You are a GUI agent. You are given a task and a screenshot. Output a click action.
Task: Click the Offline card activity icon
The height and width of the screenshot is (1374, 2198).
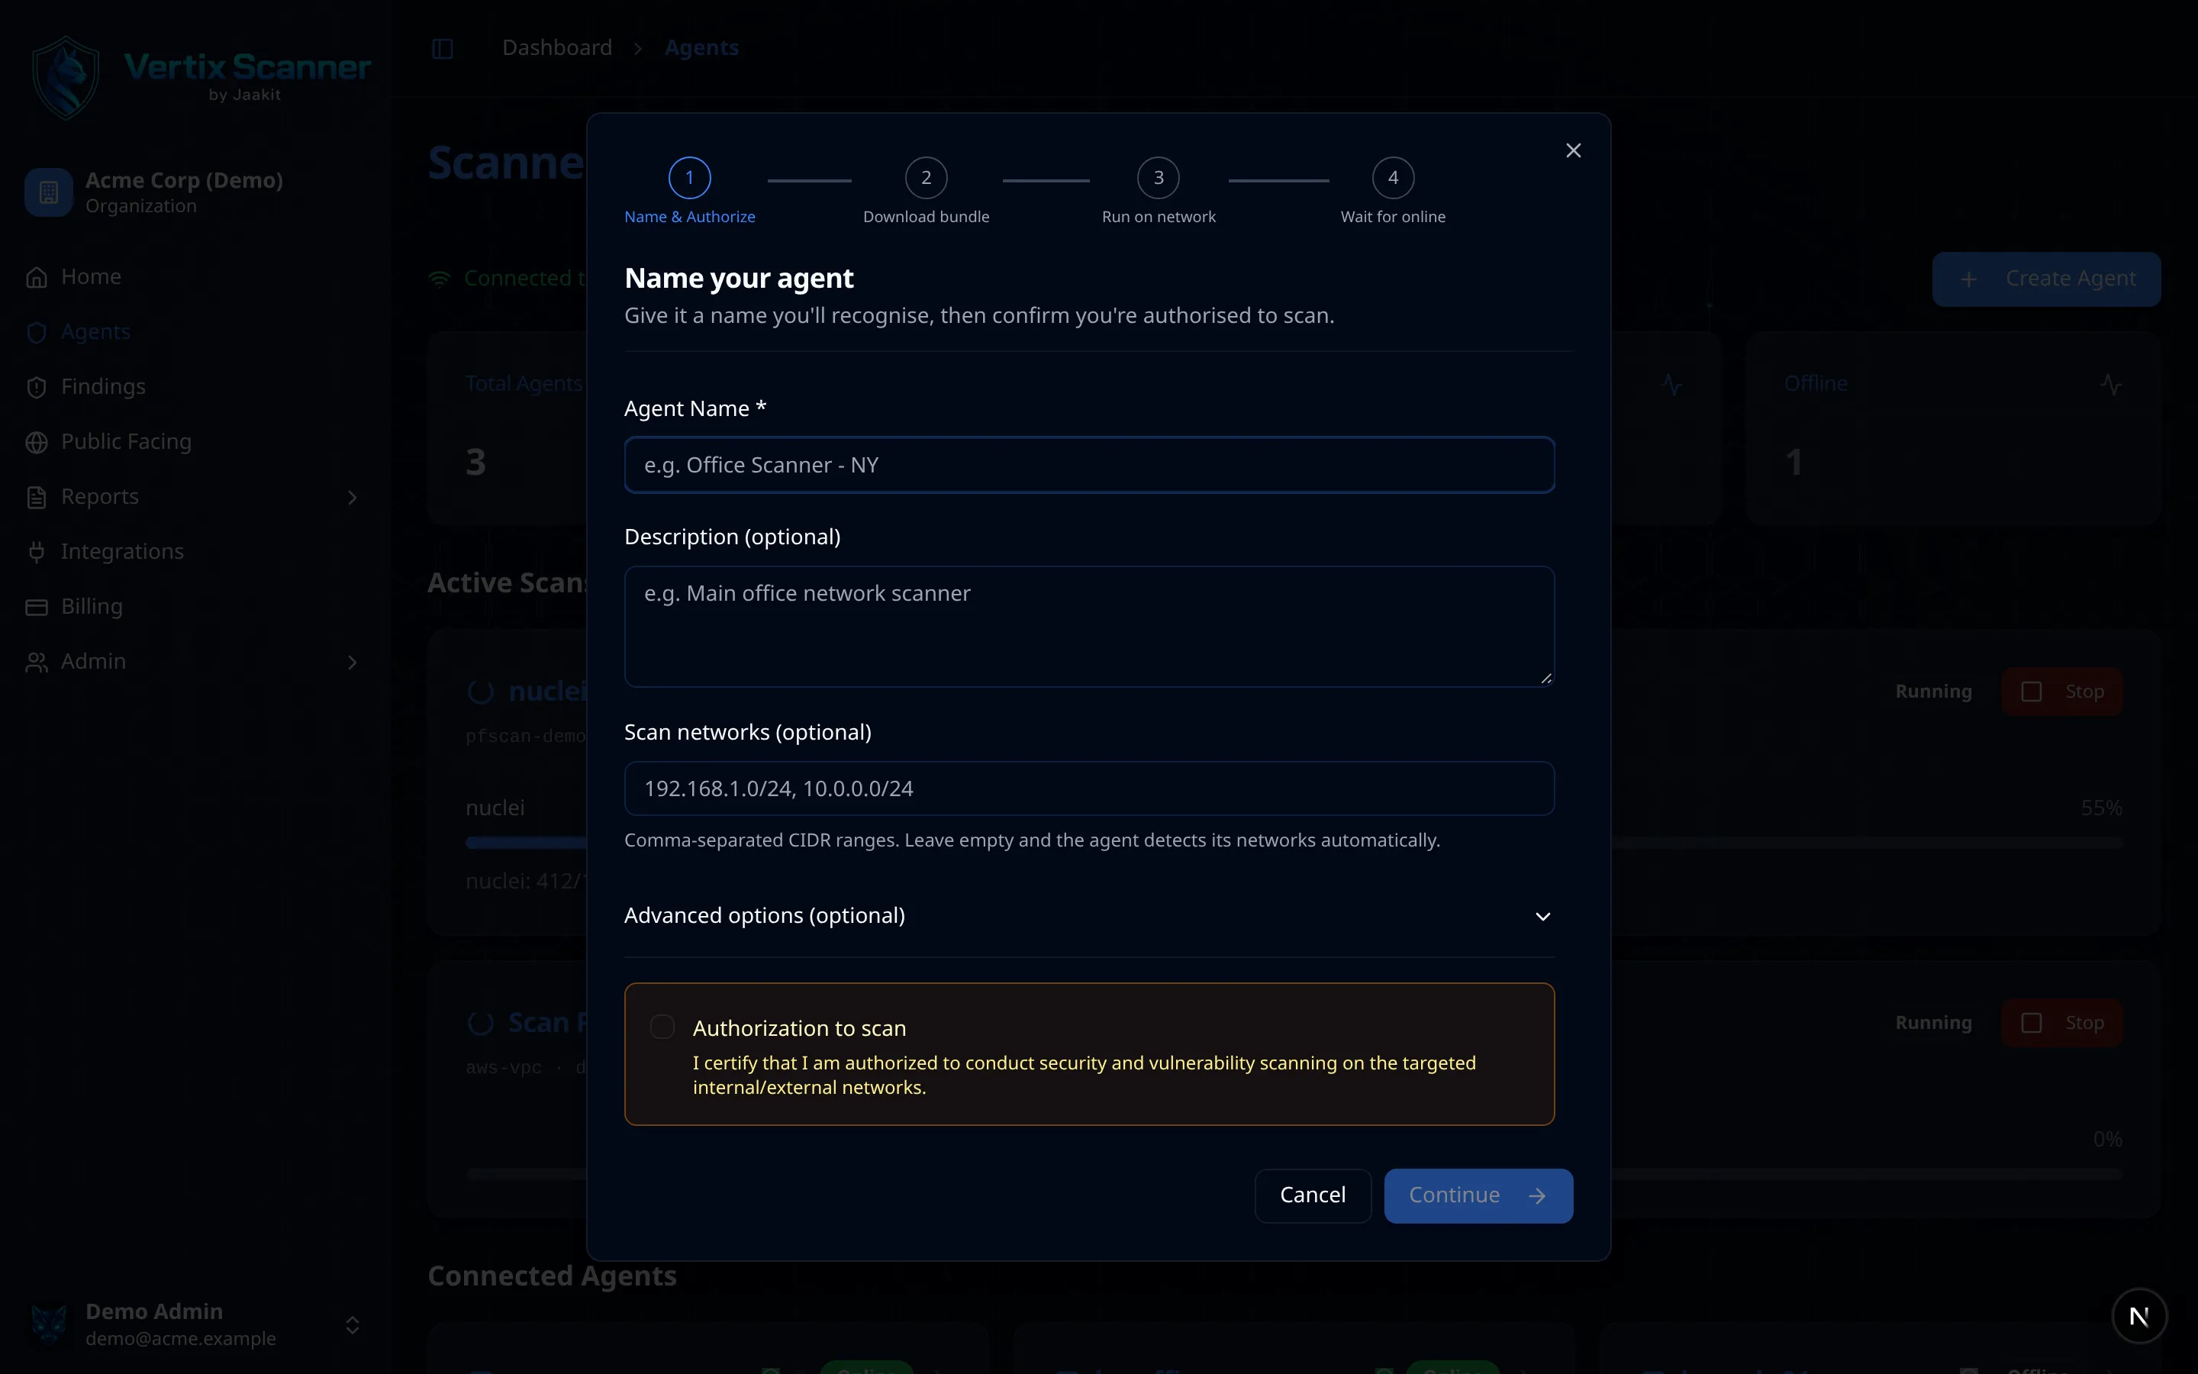coord(2111,385)
